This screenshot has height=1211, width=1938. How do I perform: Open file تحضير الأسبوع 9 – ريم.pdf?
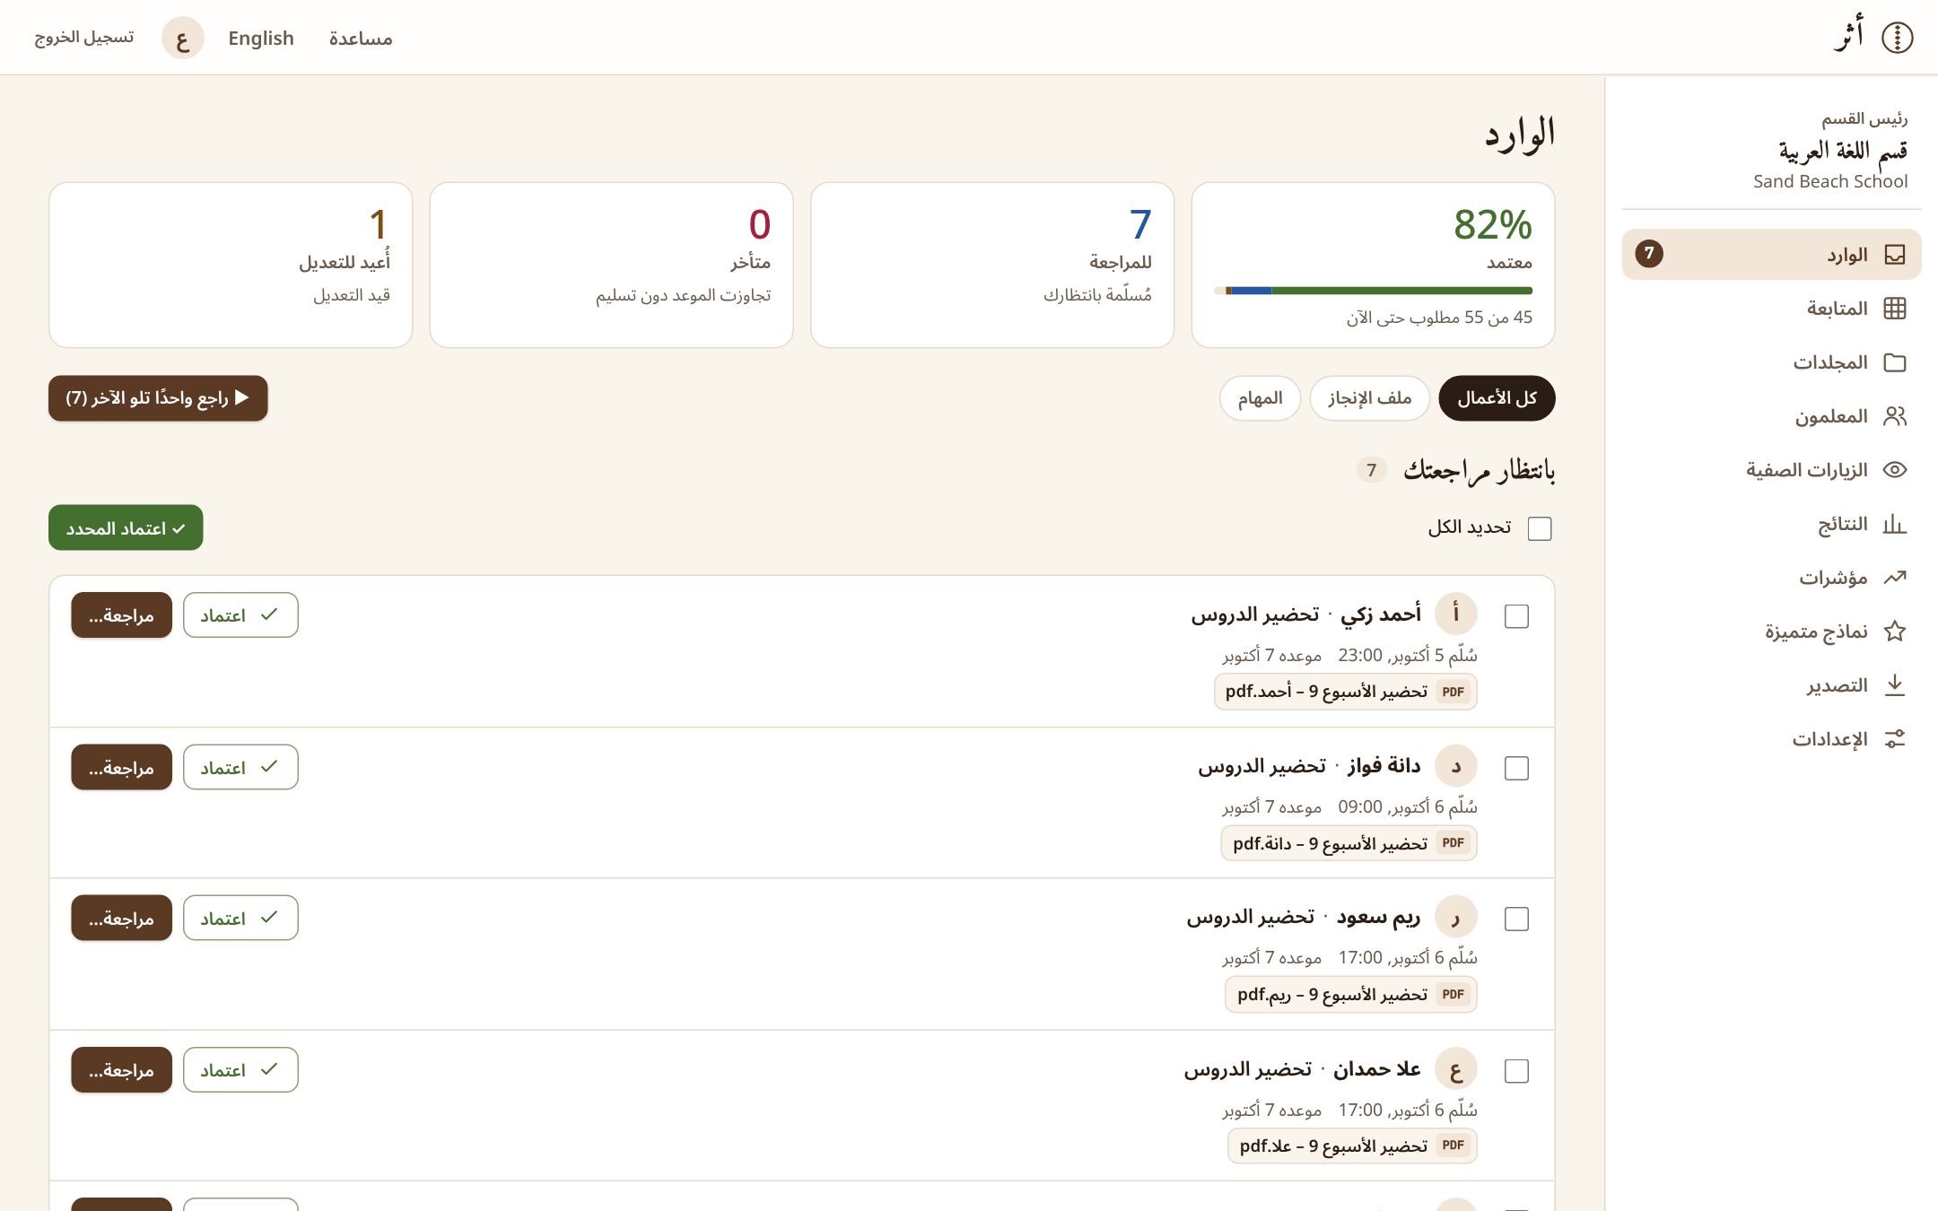(x=1350, y=995)
